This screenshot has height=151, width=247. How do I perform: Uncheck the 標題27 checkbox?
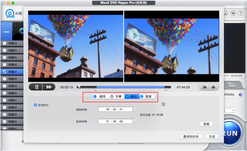pyautogui.click(x=4, y=72)
